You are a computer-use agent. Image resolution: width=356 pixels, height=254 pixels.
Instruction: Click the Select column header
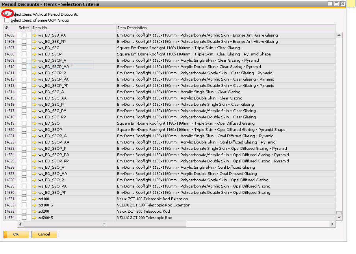pyautogui.click(x=24, y=28)
